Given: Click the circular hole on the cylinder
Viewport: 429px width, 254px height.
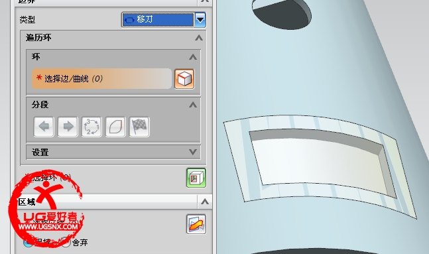Looking at the screenshot, I should 281,13.
